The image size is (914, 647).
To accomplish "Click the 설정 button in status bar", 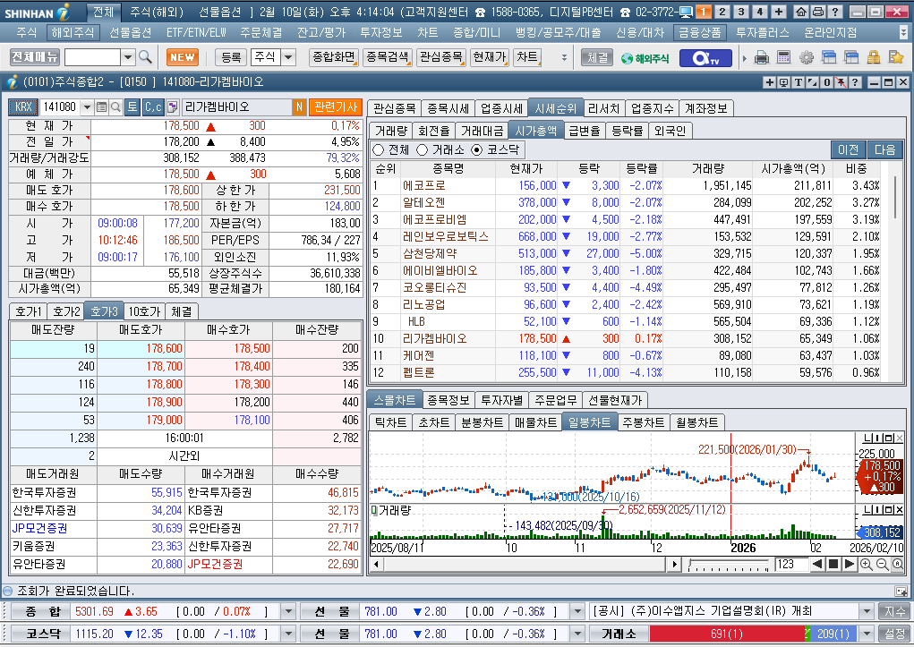I will 895,634.
